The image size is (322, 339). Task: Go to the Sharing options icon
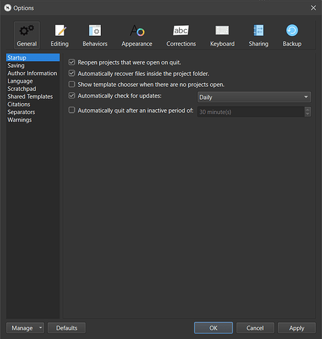tap(258, 31)
